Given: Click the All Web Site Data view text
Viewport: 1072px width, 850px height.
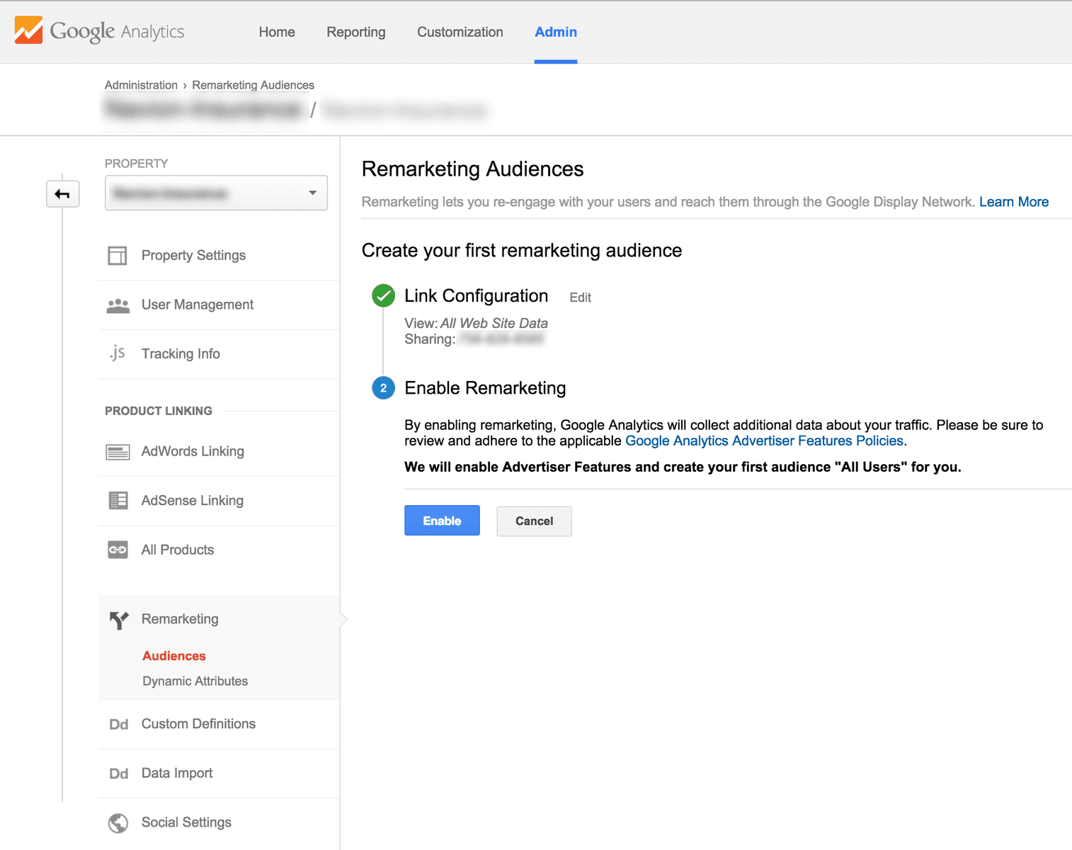Looking at the screenshot, I should pyautogui.click(x=494, y=323).
